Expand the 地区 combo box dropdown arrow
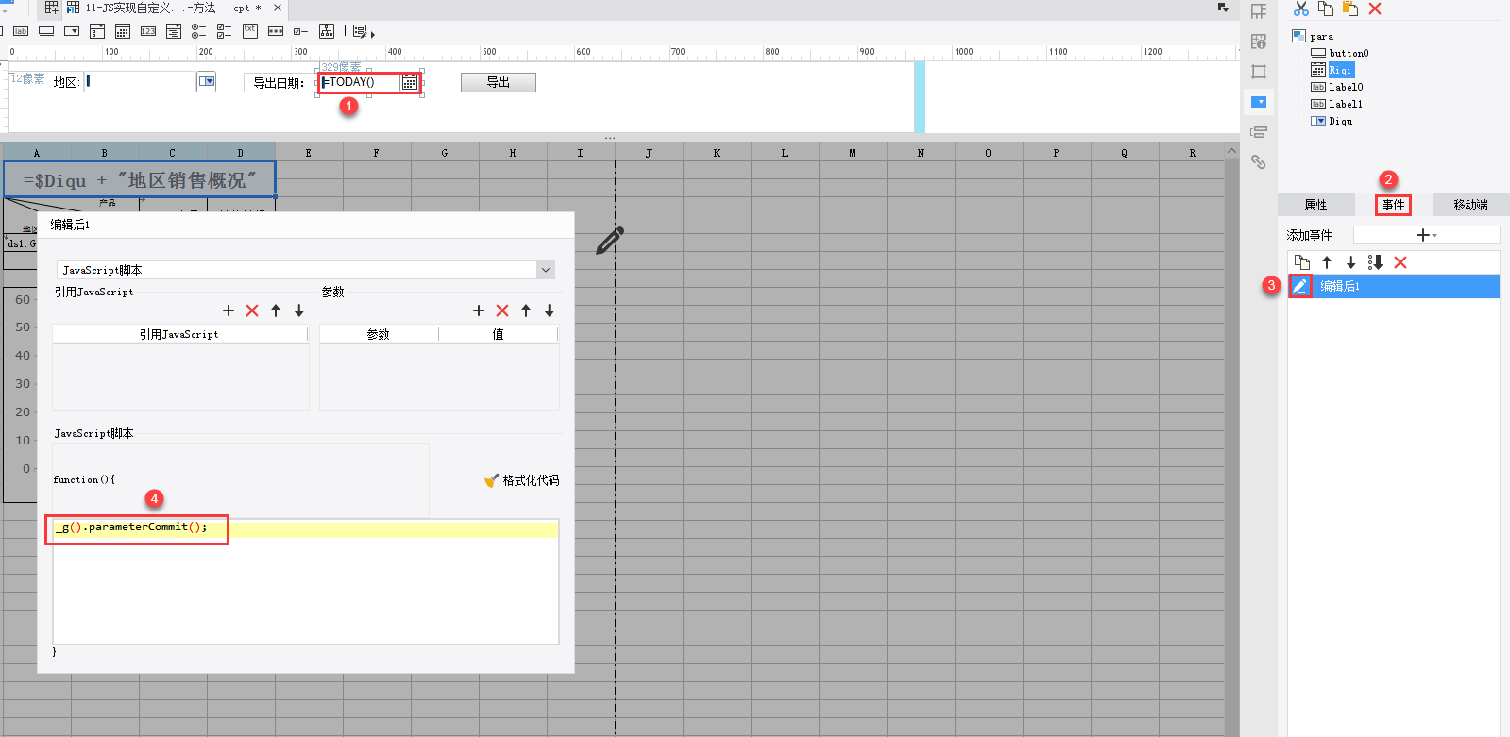Image resolution: width=1510 pixels, height=737 pixels. pyautogui.click(x=207, y=82)
